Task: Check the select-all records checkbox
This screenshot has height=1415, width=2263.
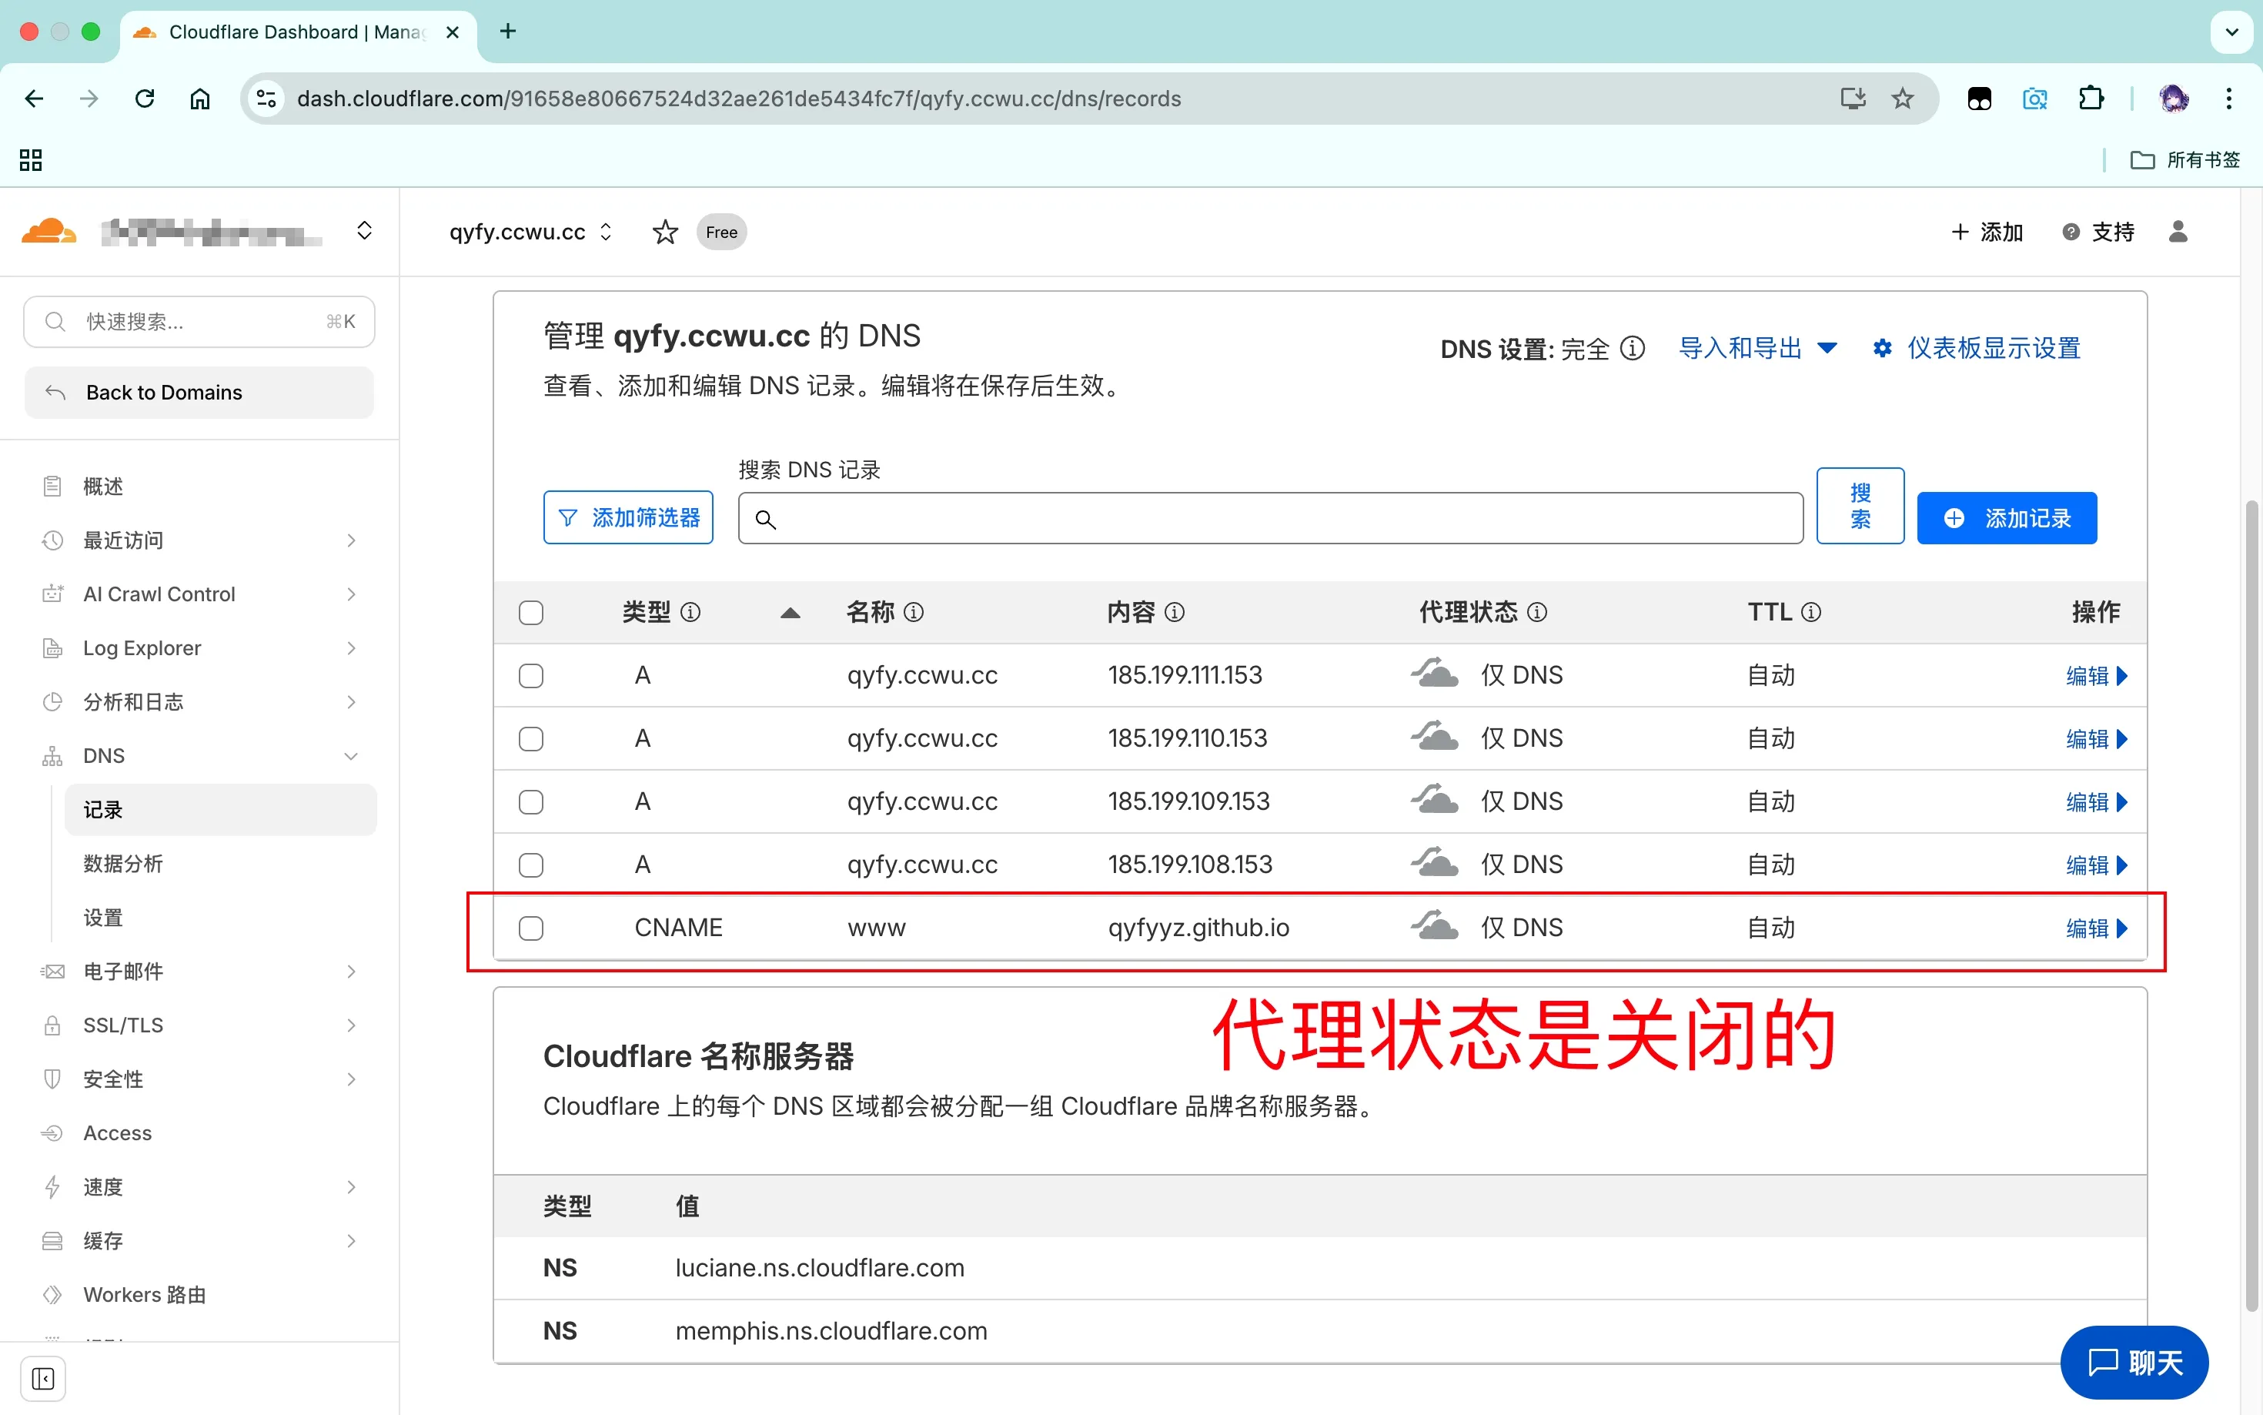Action: point(530,612)
